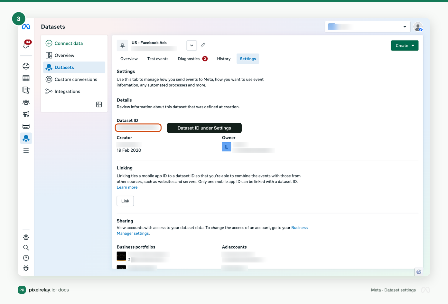Click the dataset type icon beside US - Facebook Ads
Viewport: 448px width, 304px height.
tap(122, 46)
